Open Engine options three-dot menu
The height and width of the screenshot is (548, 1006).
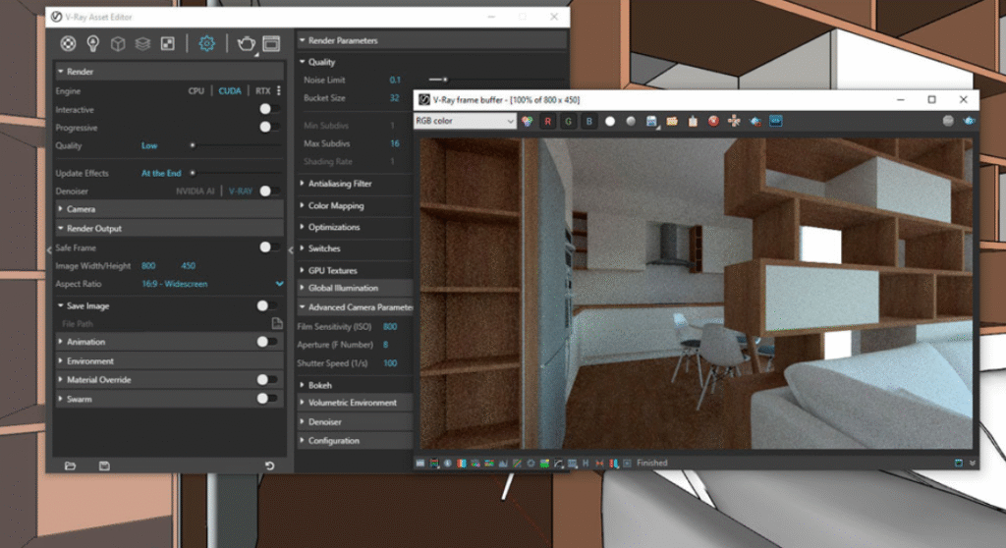[278, 91]
